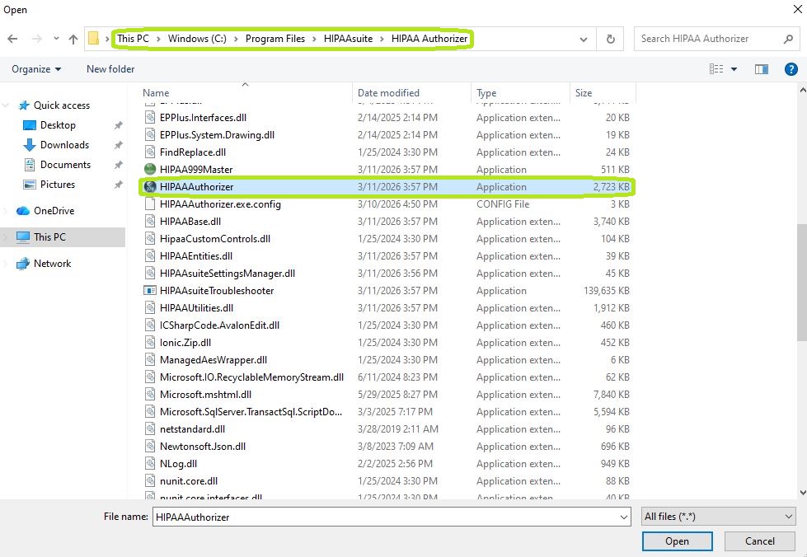Expand the address bar history dropdown
Image resolution: width=807 pixels, height=557 pixels.
pyautogui.click(x=584, y=39)
